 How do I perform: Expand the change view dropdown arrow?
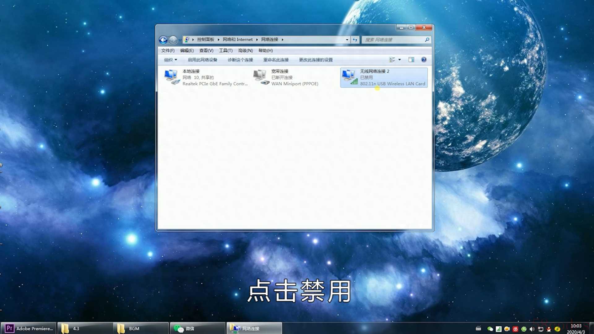click(399, 60)
